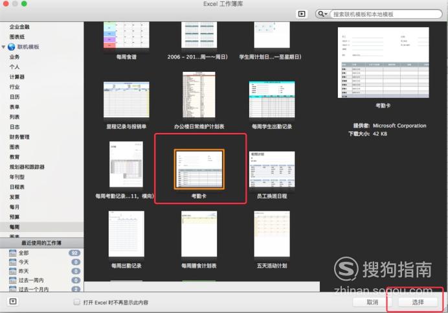Pick the 里程记录与报销单 template
Image resolution: width=448 pixels, height=313 pixels.
tap(126, 100)
